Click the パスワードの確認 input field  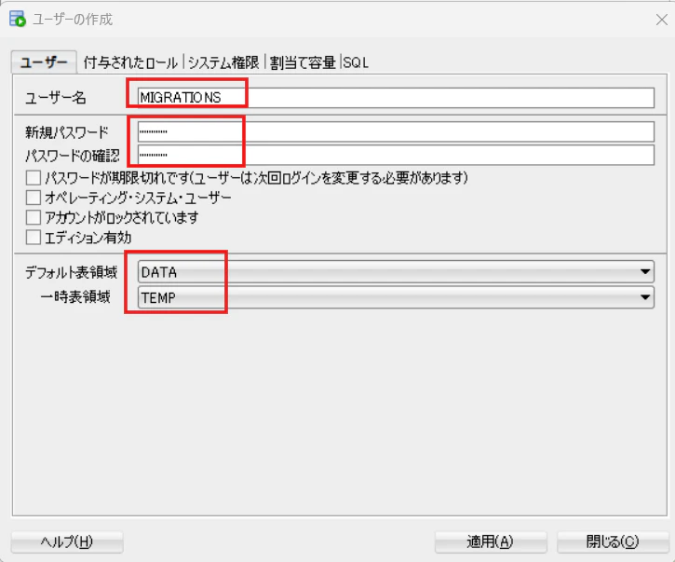(x=396, y=155)
